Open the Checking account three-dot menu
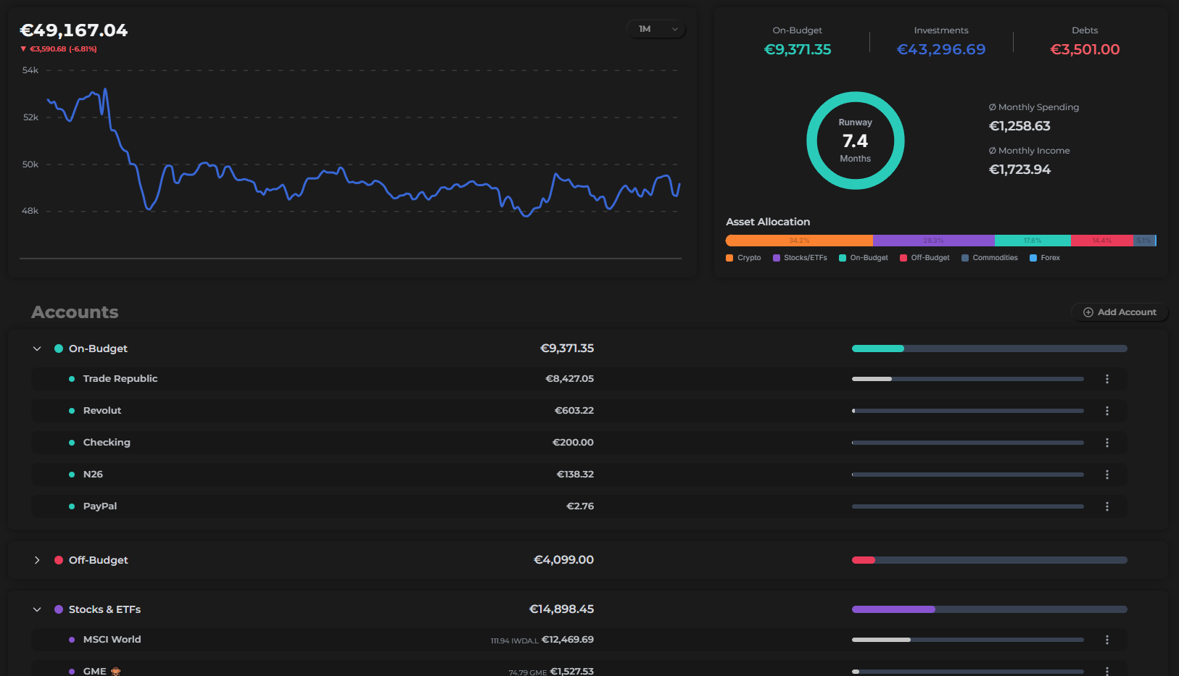The image size is (1179, 676). (x=1107, y=442)
